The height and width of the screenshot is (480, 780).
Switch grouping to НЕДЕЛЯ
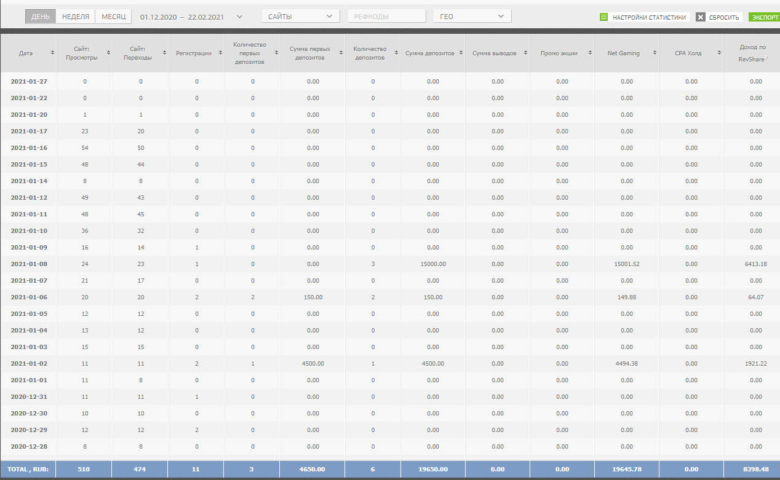point(76,17)
